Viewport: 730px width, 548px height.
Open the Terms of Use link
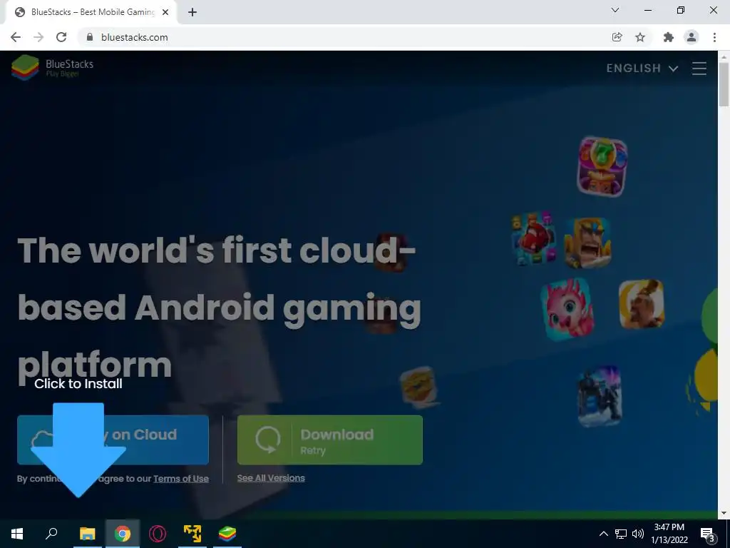[x=180, y=479]
